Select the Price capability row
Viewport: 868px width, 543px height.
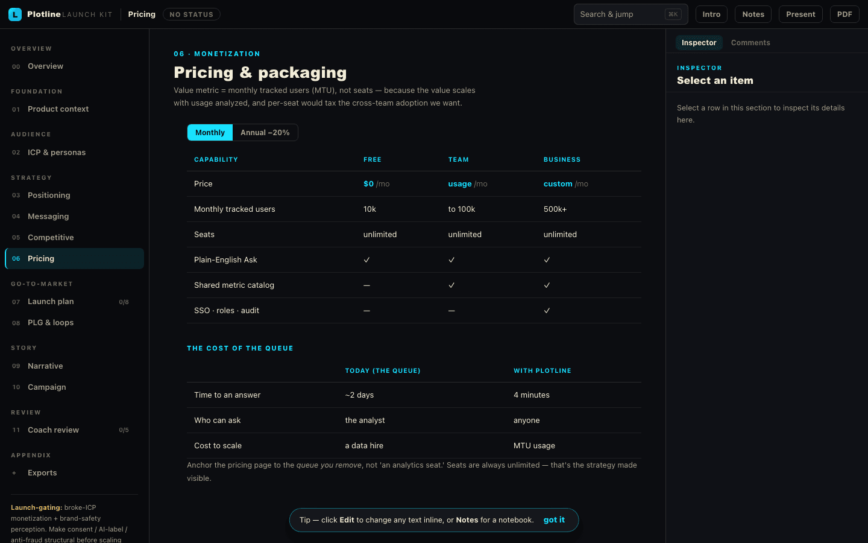tap(414, 184)
